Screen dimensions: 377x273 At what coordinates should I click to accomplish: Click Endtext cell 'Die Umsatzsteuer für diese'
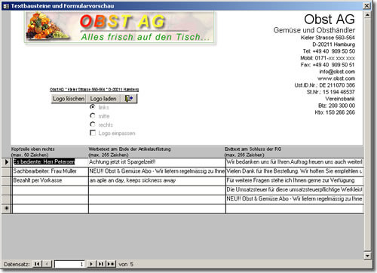[x=295, y=189]
